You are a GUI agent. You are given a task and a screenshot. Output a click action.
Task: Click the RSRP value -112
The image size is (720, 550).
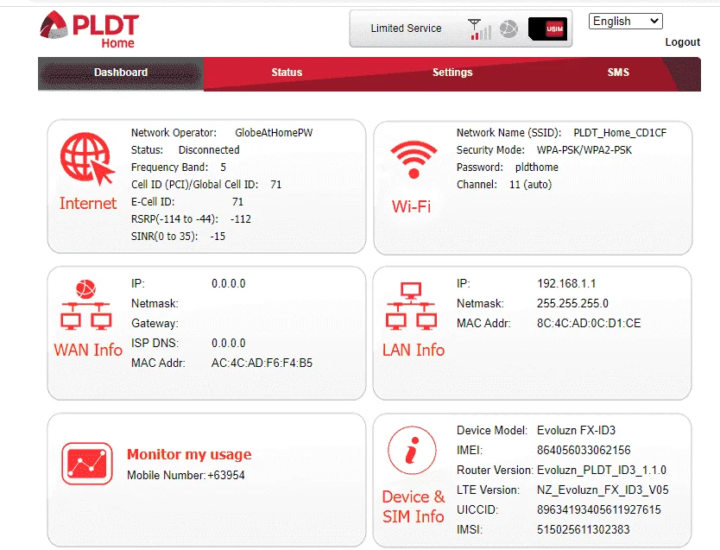[x=241, y=219]
